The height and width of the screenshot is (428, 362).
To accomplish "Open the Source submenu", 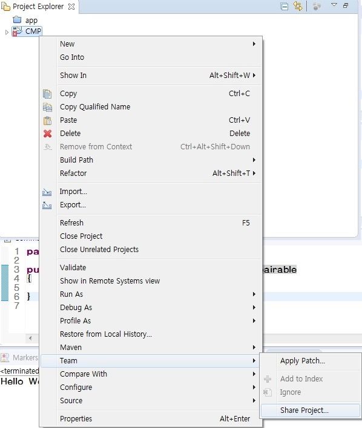I will pos(151,401).
